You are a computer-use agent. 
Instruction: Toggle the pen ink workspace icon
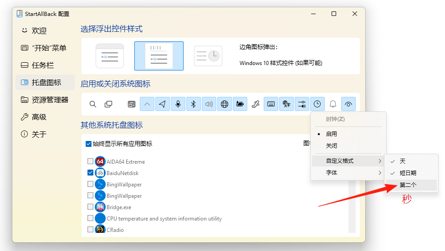256,104
